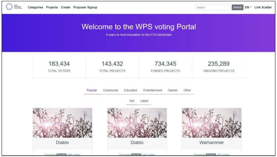Viewport: 277px width, 157px height.
Task: Select the Hot sorting tab
Action: [x=132, y=101]
